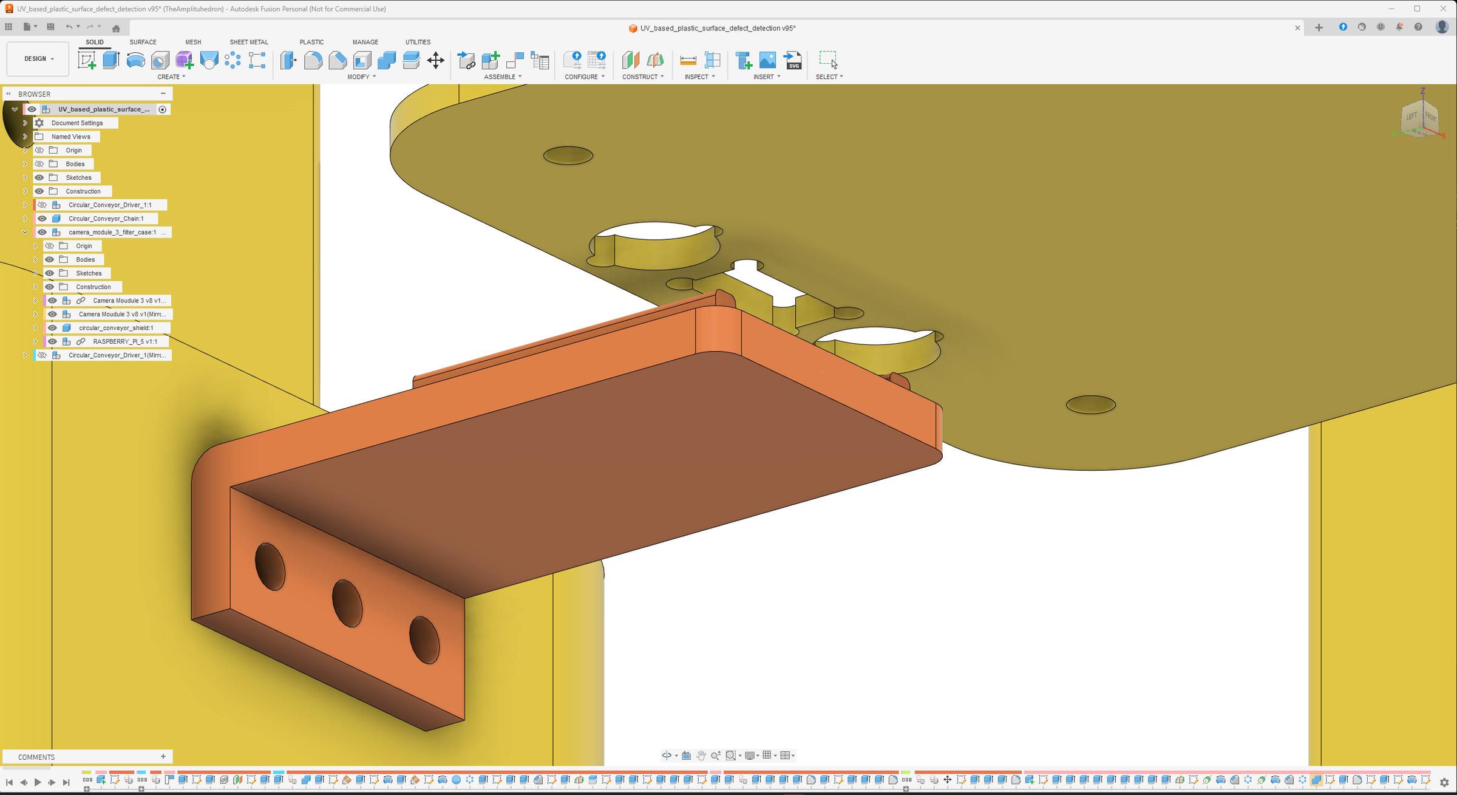Image resolution: width=1457 pixels, height=795 pixels.
Task: Select the Combine tool
Action: [387, 60]
